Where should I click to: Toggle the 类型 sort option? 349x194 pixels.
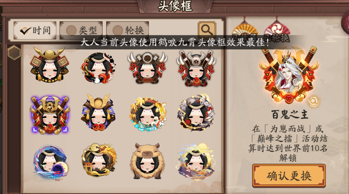pos(81,30)
